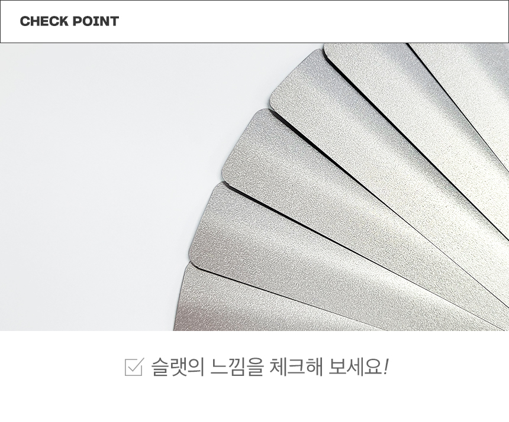This screenshot has width=509, height=422.
Task: Click the CHECK POINT heading text
Action: click(x=69, y=21)
